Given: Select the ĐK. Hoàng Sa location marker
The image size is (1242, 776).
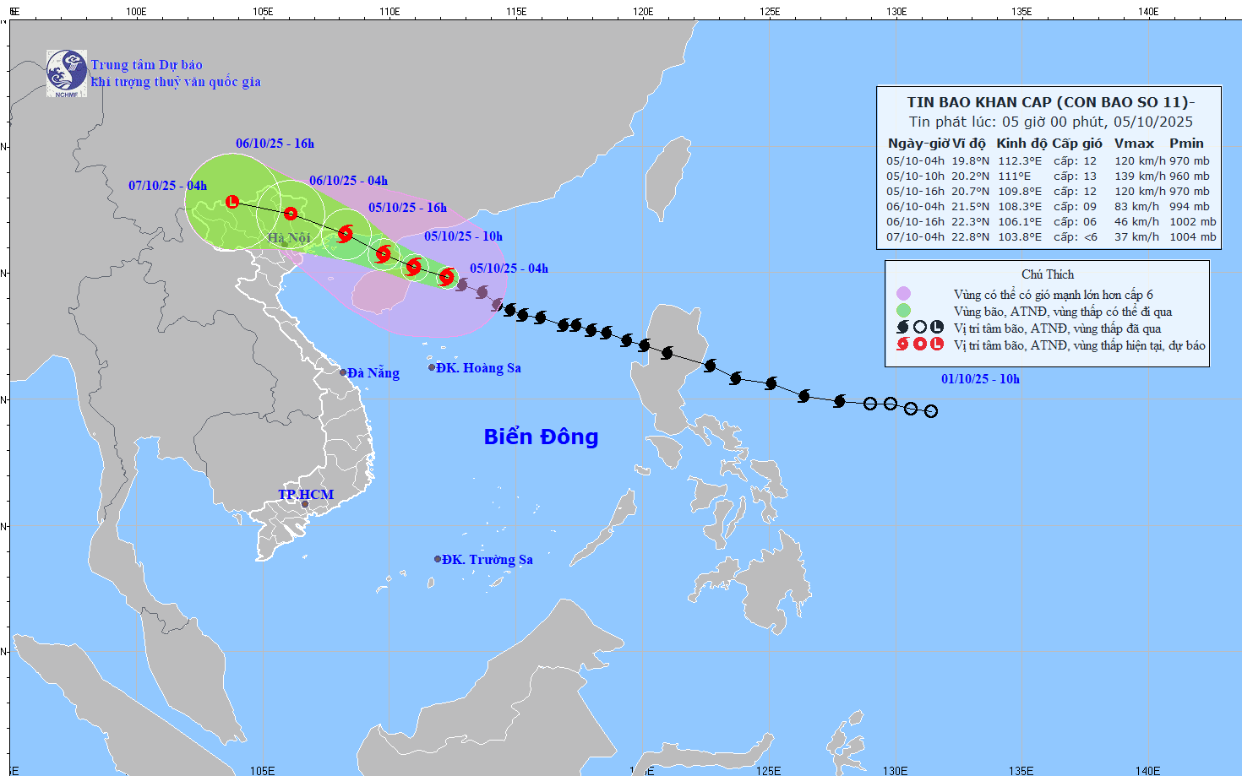Looking at the screenshot, I should point(432,367).
